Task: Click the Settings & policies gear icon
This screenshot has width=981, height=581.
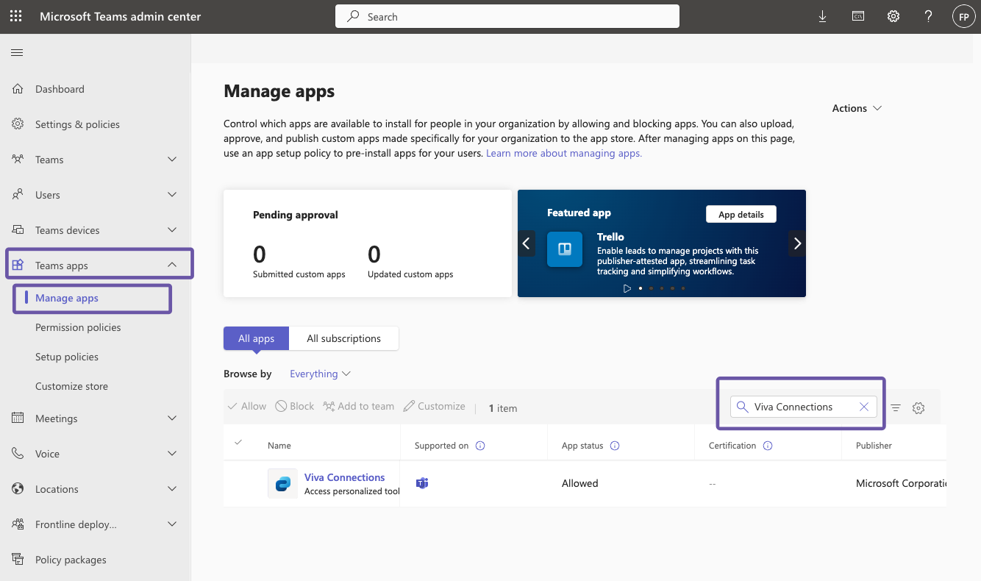Action: (18, 124)
